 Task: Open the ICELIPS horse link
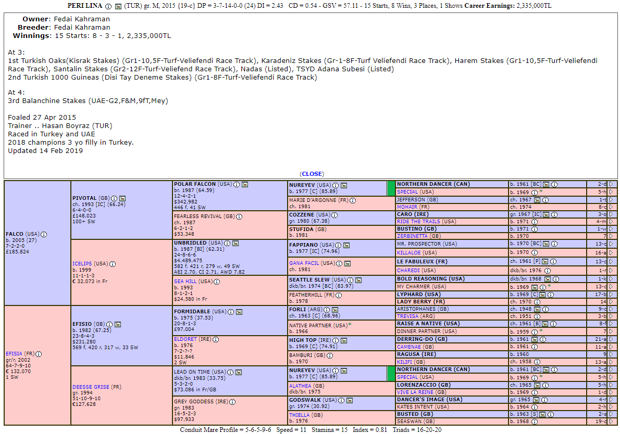tap(82, 264)
